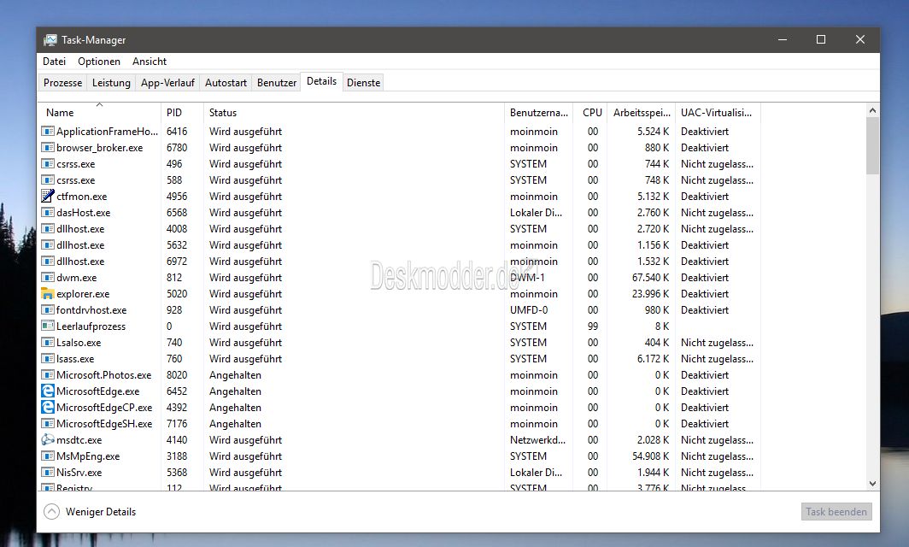Select PID 496 in the csrss.exe row
This screenshot has width=909, height=547.
tap(174, 163)
